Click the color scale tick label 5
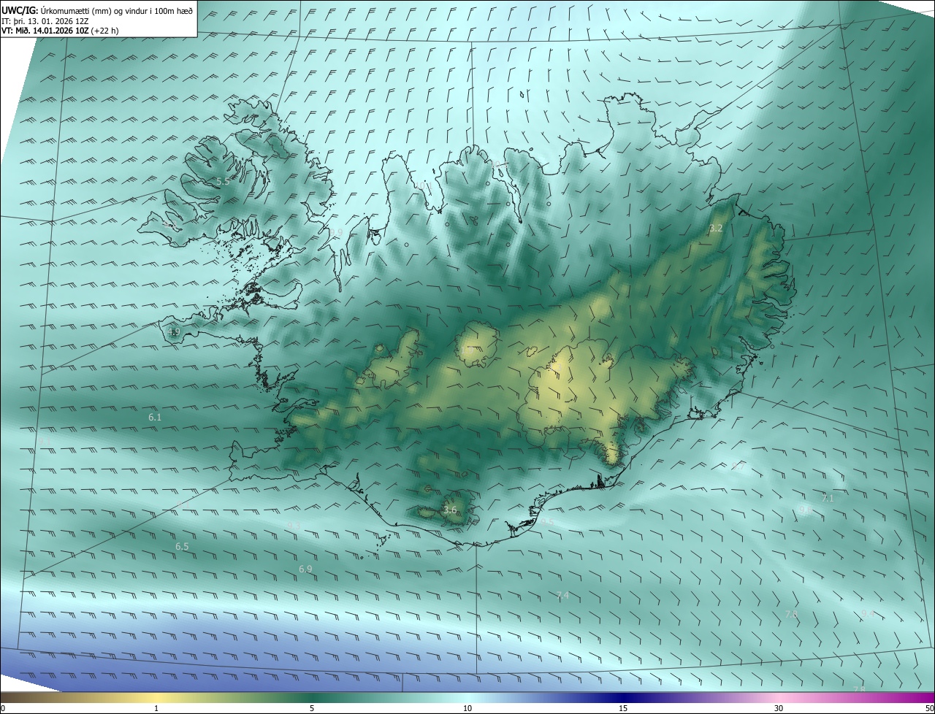935x714 pixels. click(x=312, y=708)
